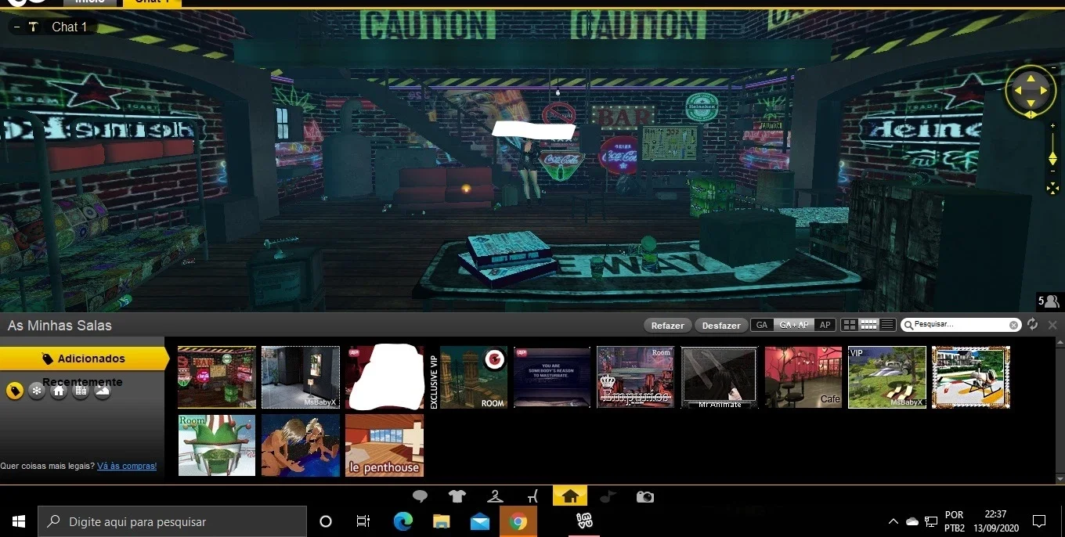Select the Adicionados Recentemente tab
1065x537 pixels.
click(84, 359)
